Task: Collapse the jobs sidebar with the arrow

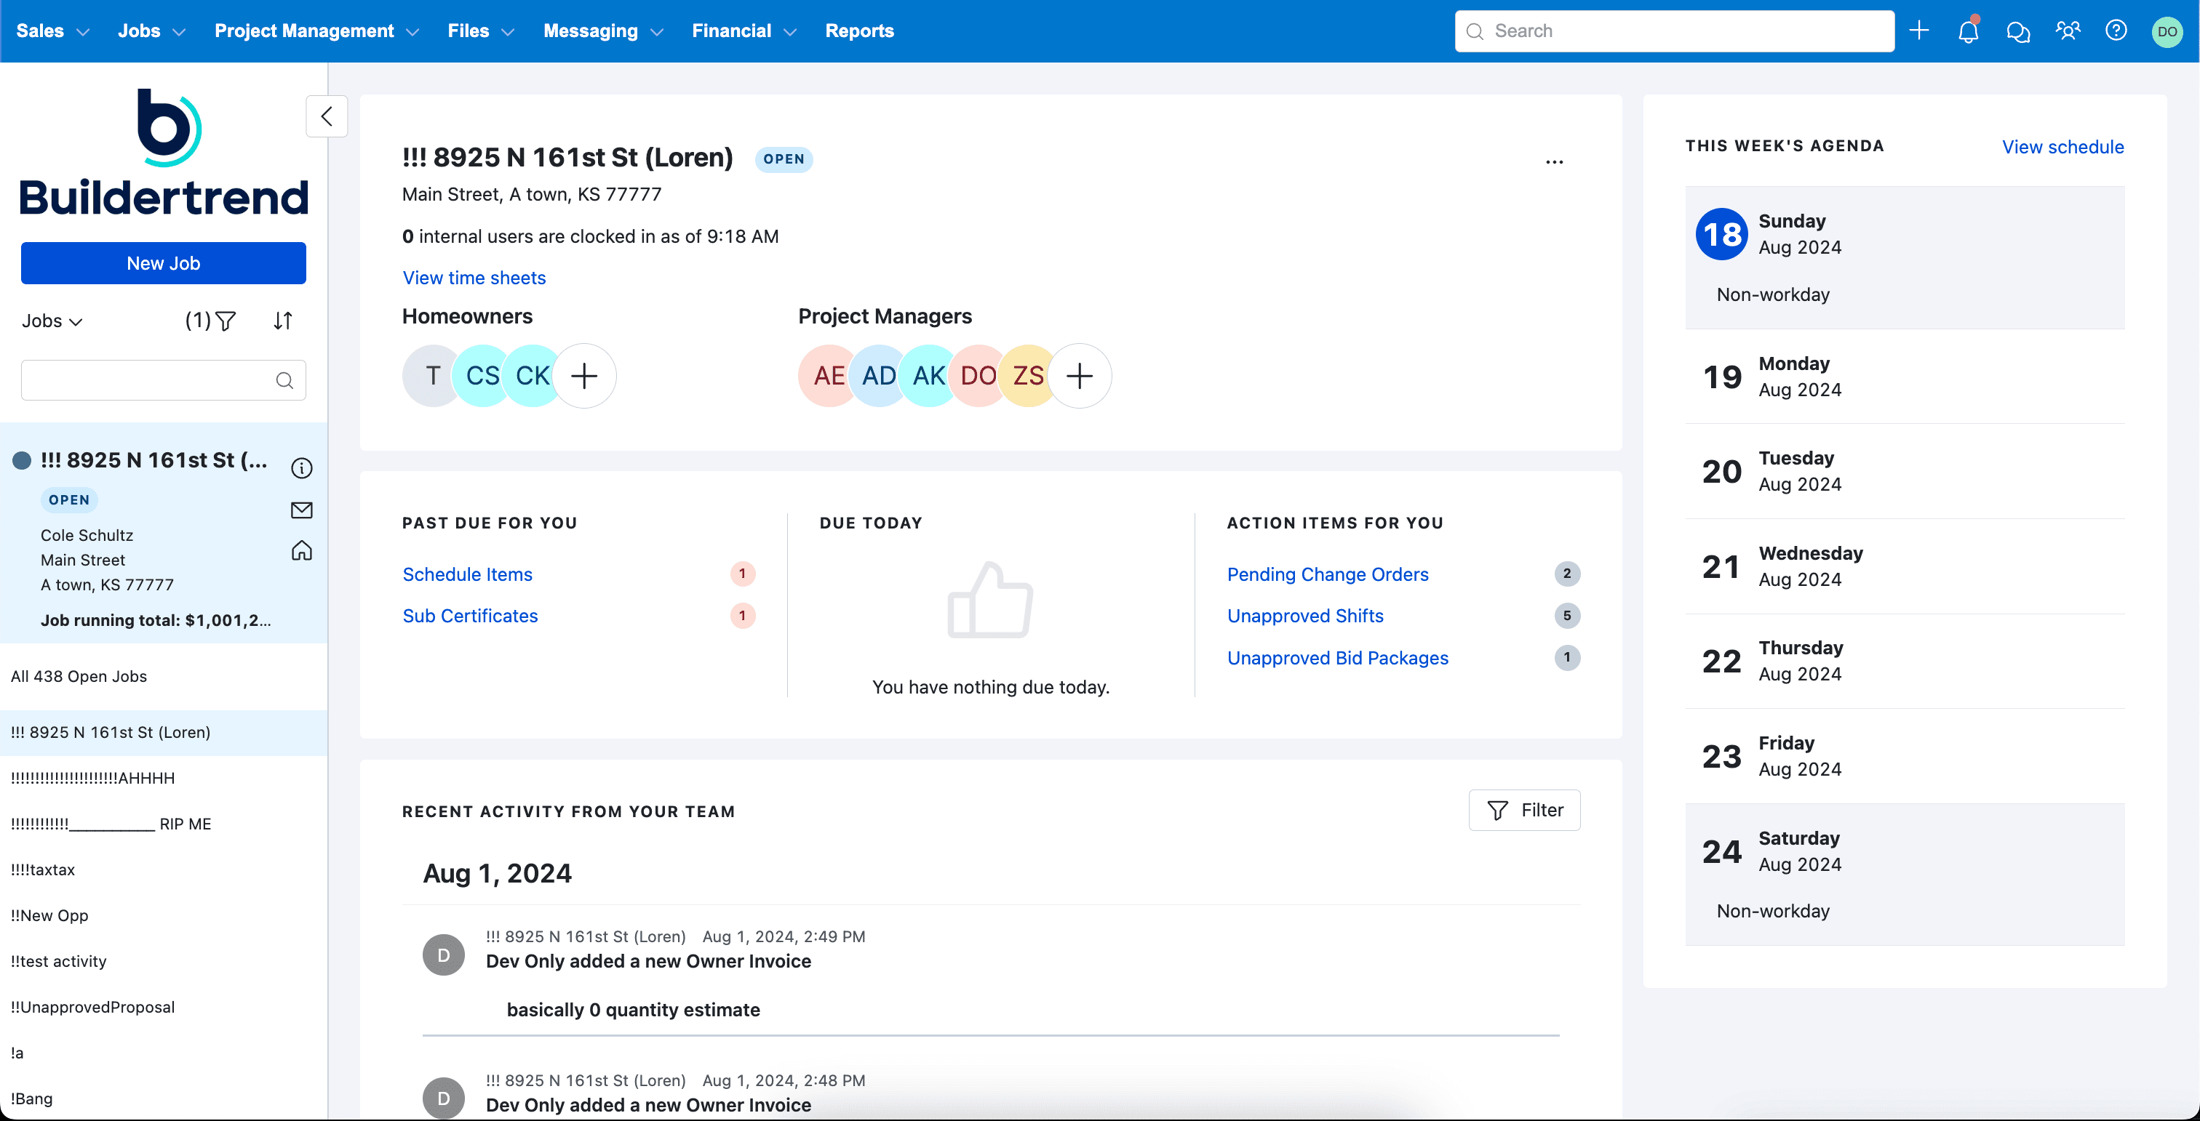Action: click(327, 116)
